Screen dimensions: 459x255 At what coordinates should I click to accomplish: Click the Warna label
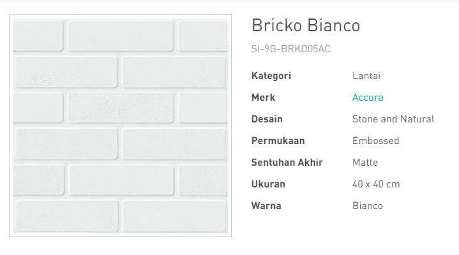click(266, 205)
